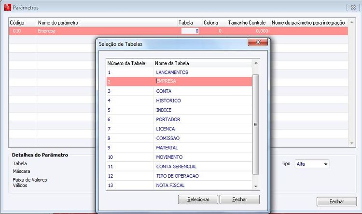Select the MATERIAL table row
Image resolution: width=362 pixels, height=214 pixels.
[x=179, y=148]
